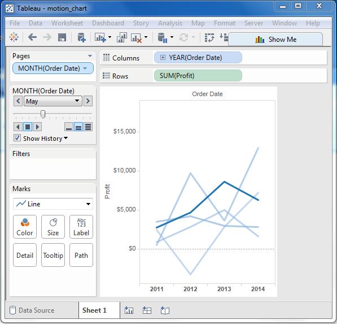Select the fast playback speed button
Viewport: 337px width, 324px height.
tap(88, 127)
